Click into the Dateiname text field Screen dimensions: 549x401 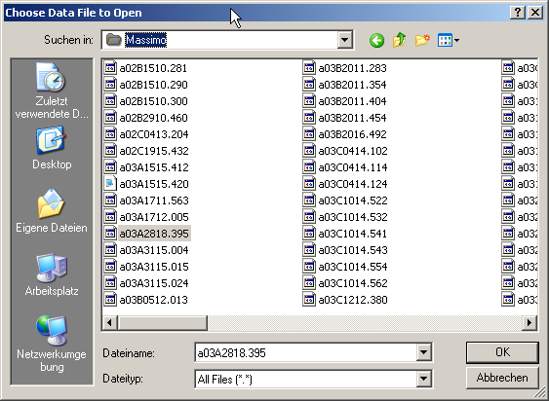click(x=306, y=352)
